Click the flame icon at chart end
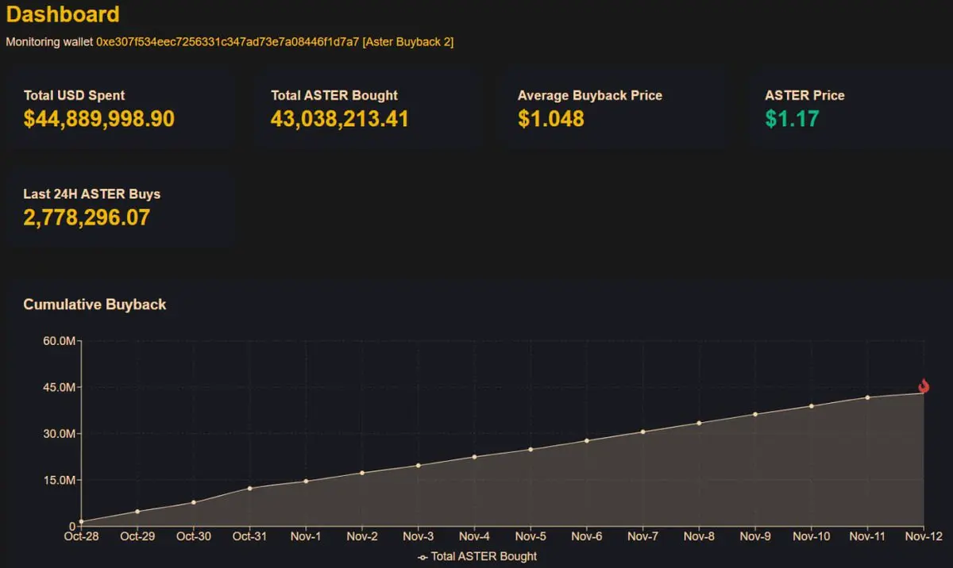The image size is (953, 568). click(924, 386)
